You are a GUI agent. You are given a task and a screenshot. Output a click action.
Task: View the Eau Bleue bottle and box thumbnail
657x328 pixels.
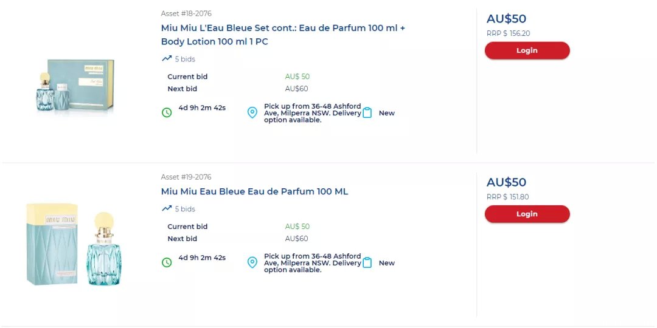[x=74, y=244]
